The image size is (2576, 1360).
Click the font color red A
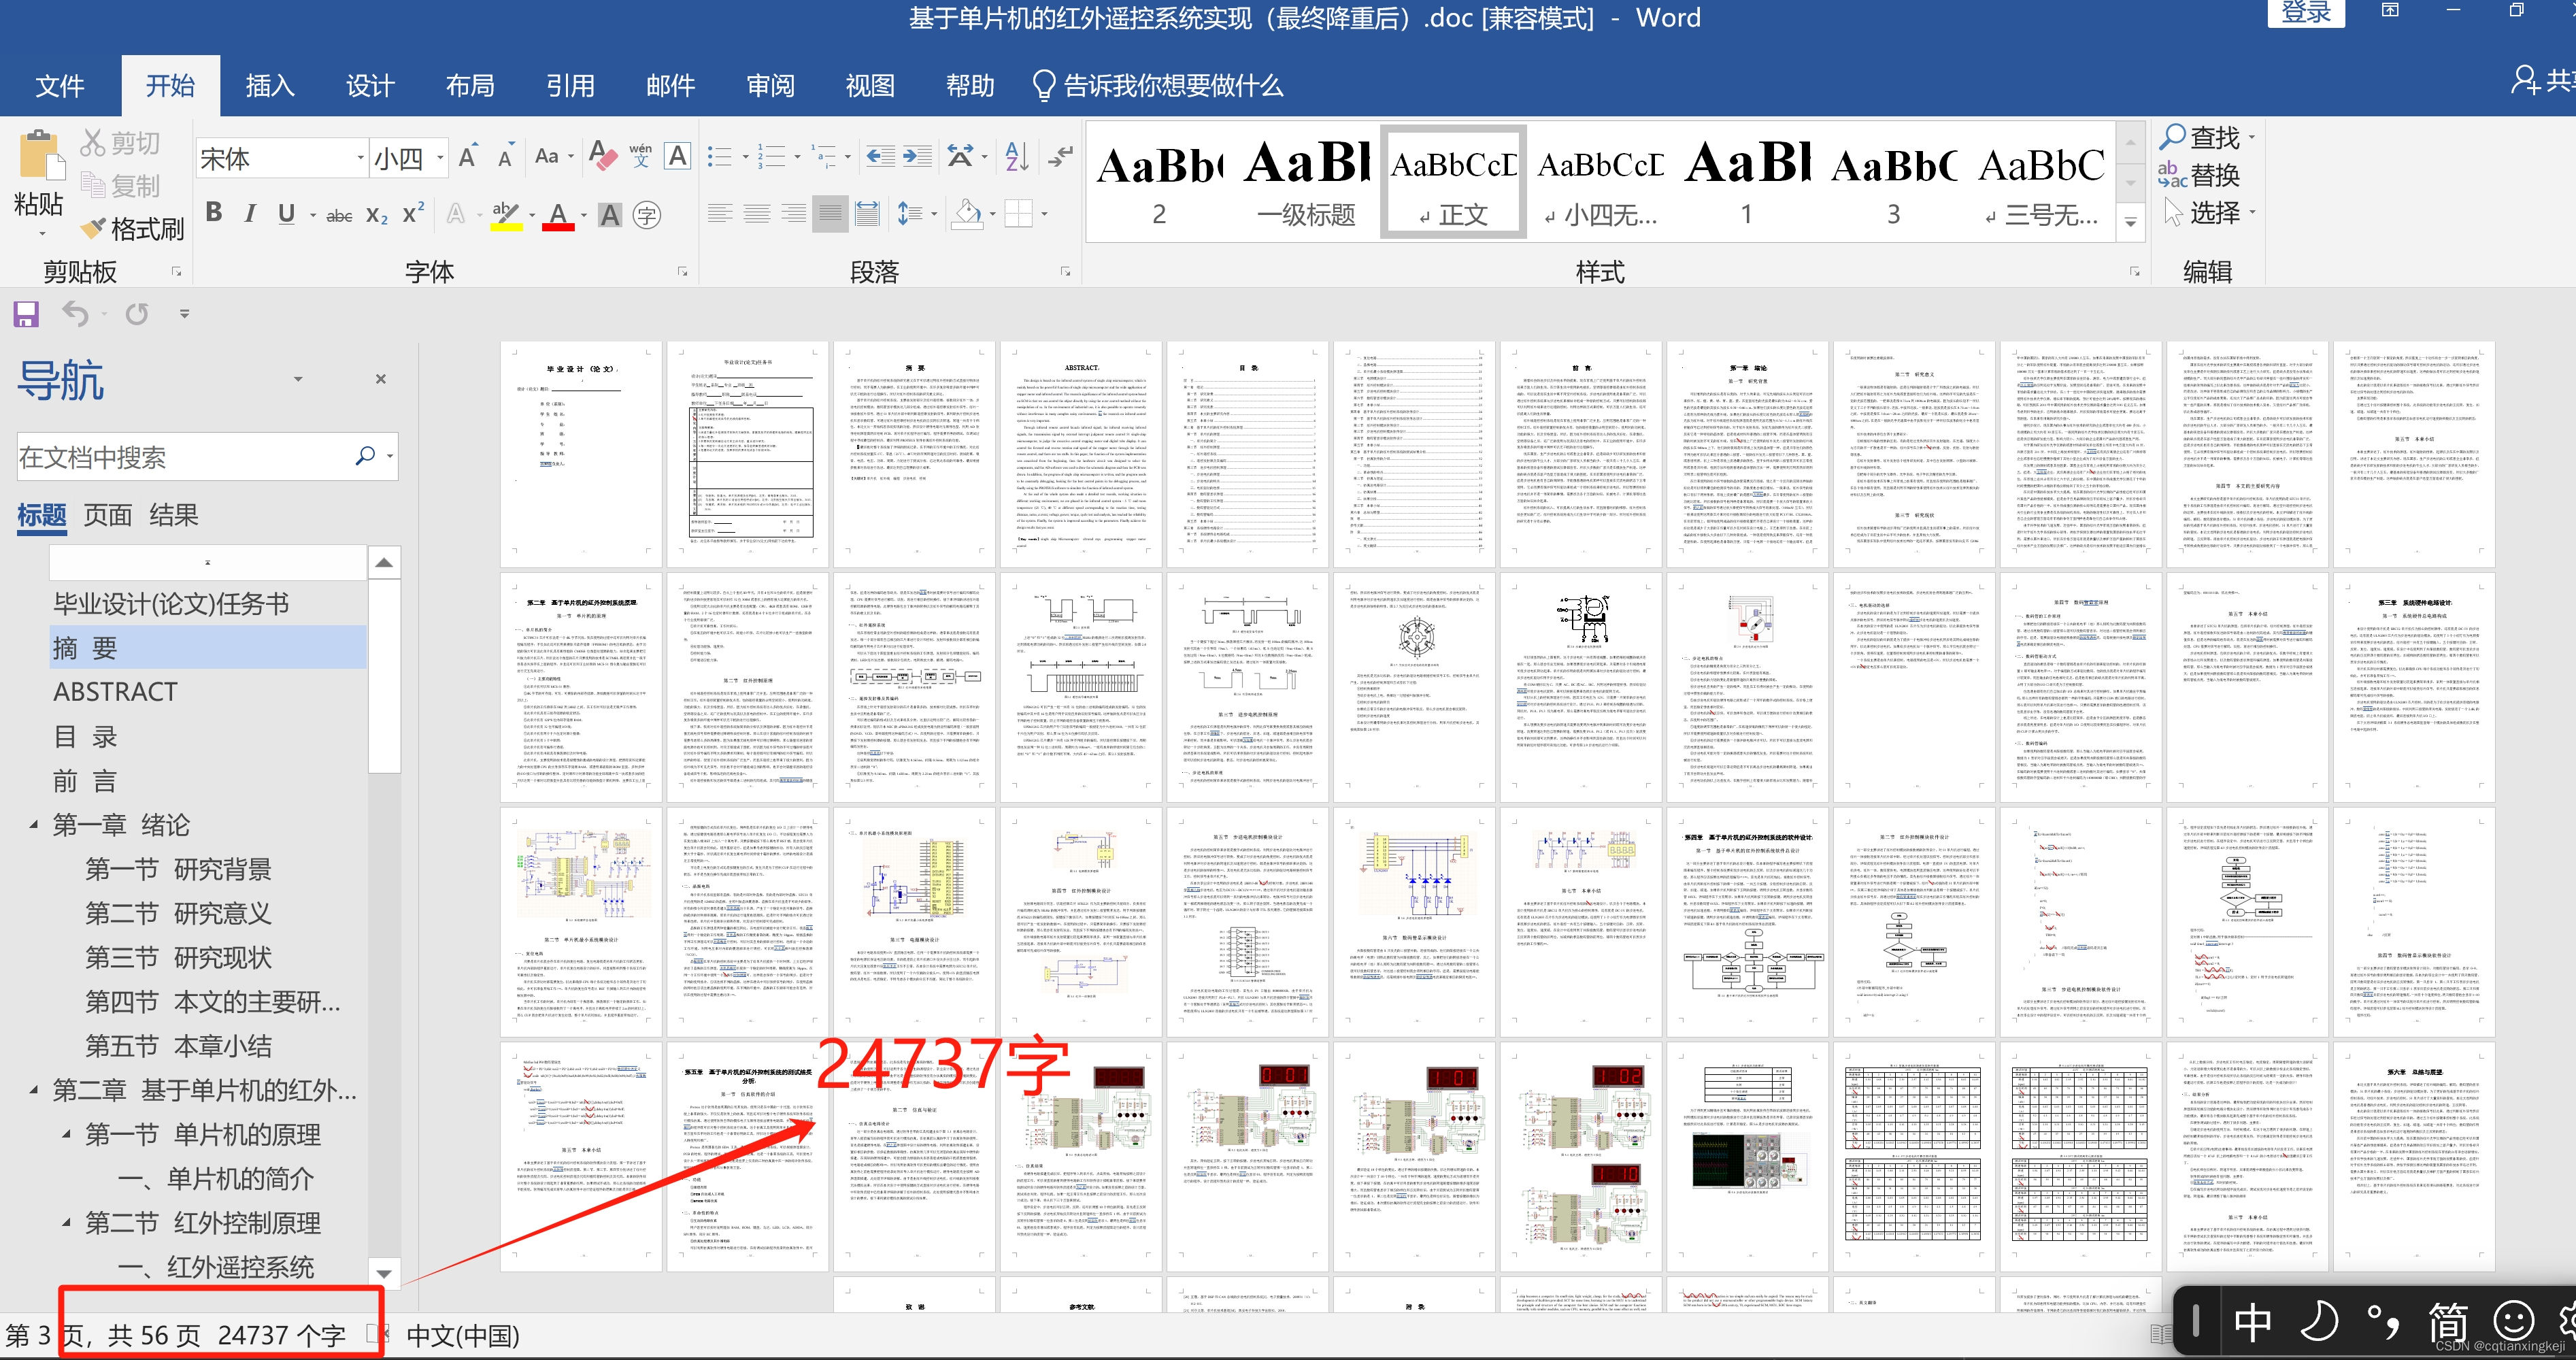(558, 215)
